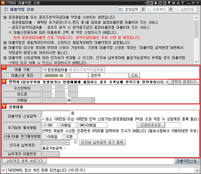Click the four inward arrows icon
Image resolution: width=201 pixels, height=174 pixels.
tap(173, 3)
